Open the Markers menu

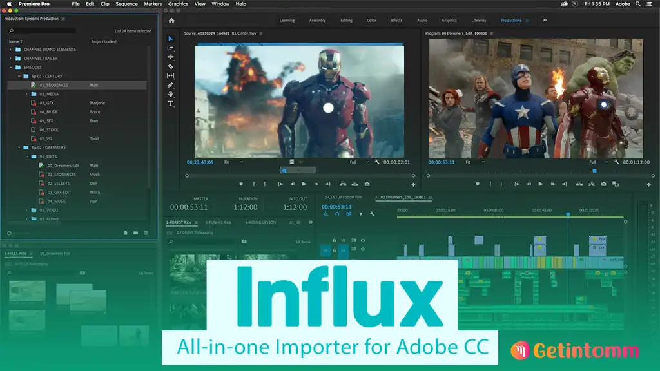point(153,4)
